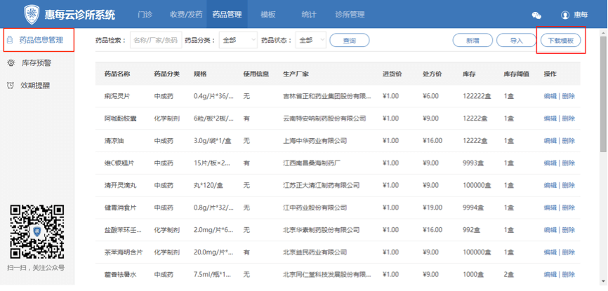Click the 库存 column header
608x291 pixels.
pos(469,74)
